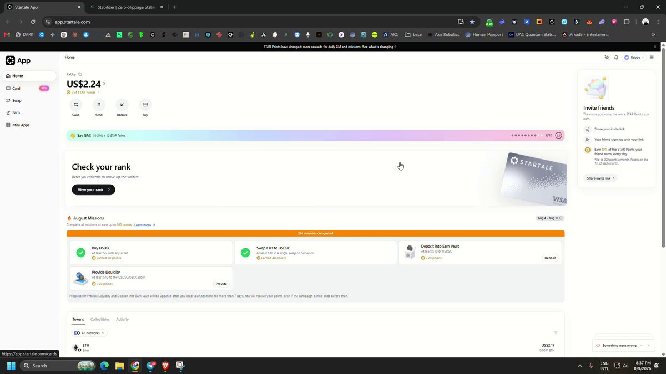The width and height of the screenshot is (666, 374).
Task: Open File Explorer from the taskbar
Action: 119,366
